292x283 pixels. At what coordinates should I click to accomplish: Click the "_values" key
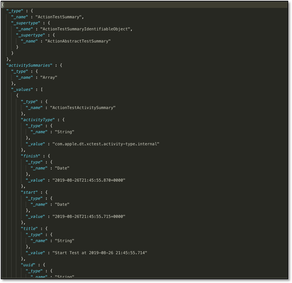[22, 90]
